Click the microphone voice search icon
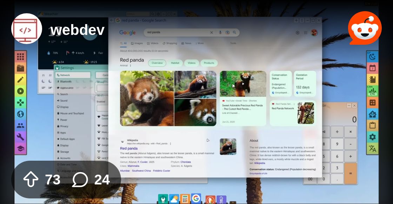 click(x=220, y=32)
